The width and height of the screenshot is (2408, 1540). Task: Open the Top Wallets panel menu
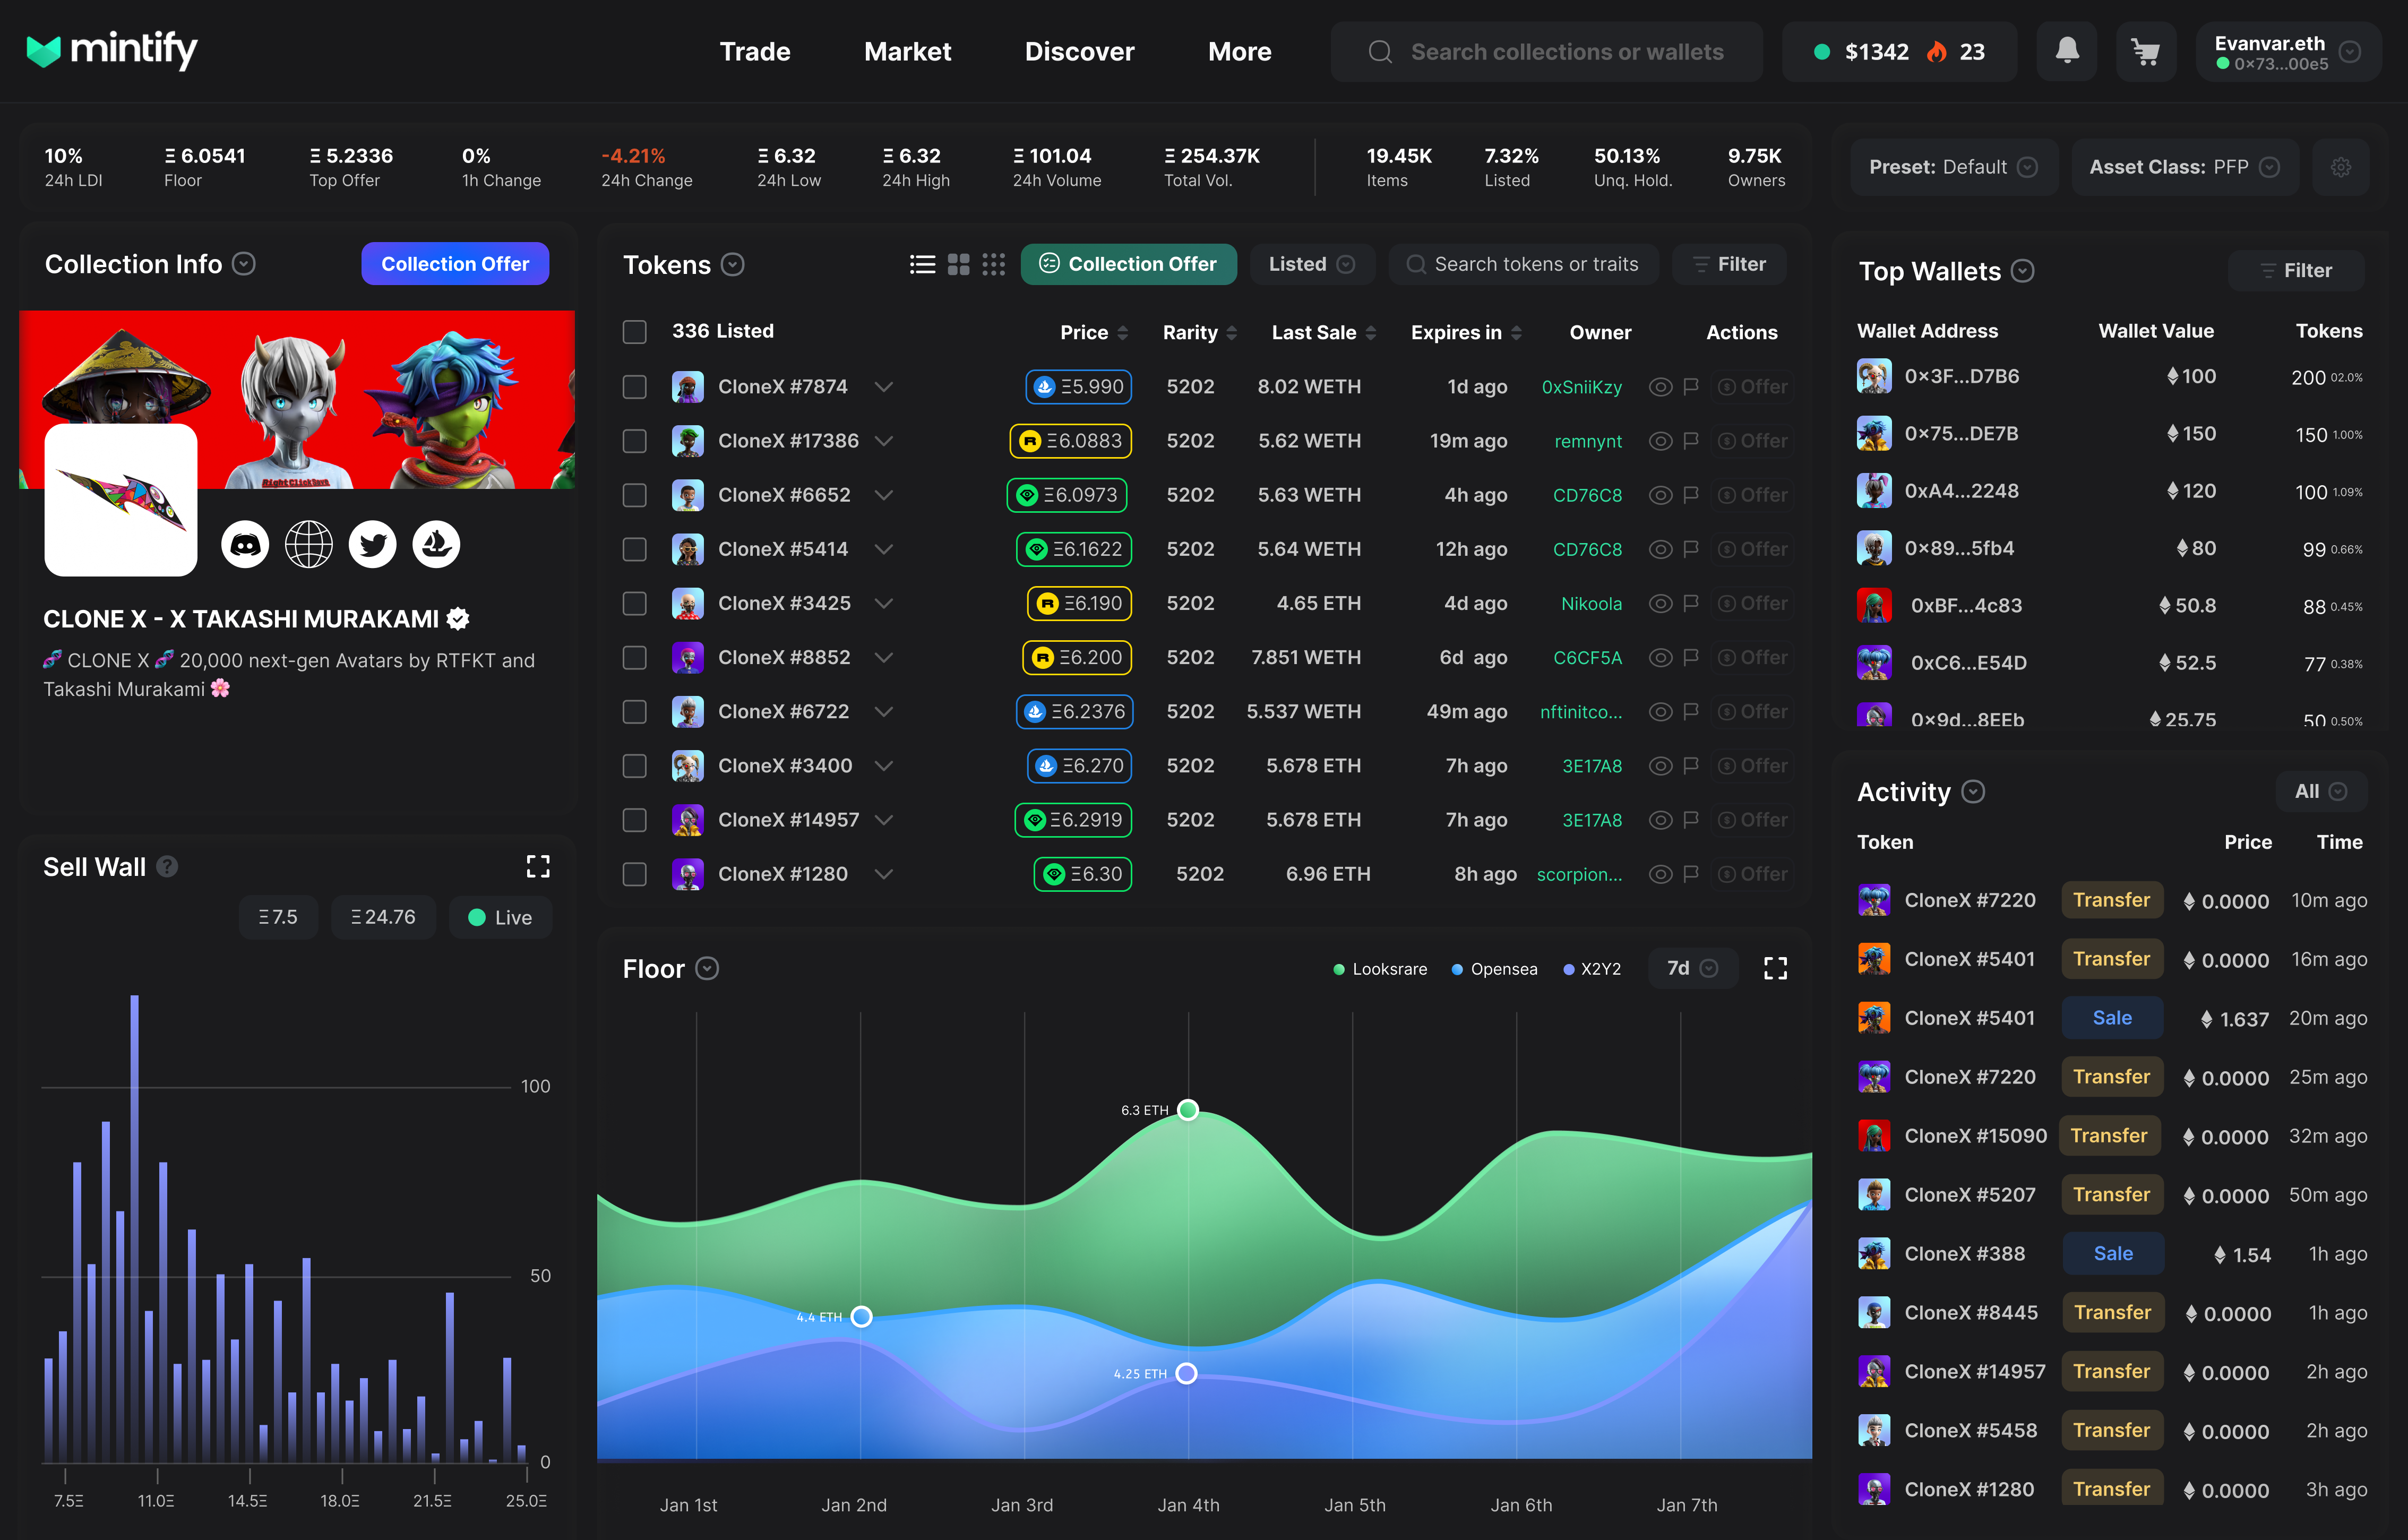(x=2022, y=271)
